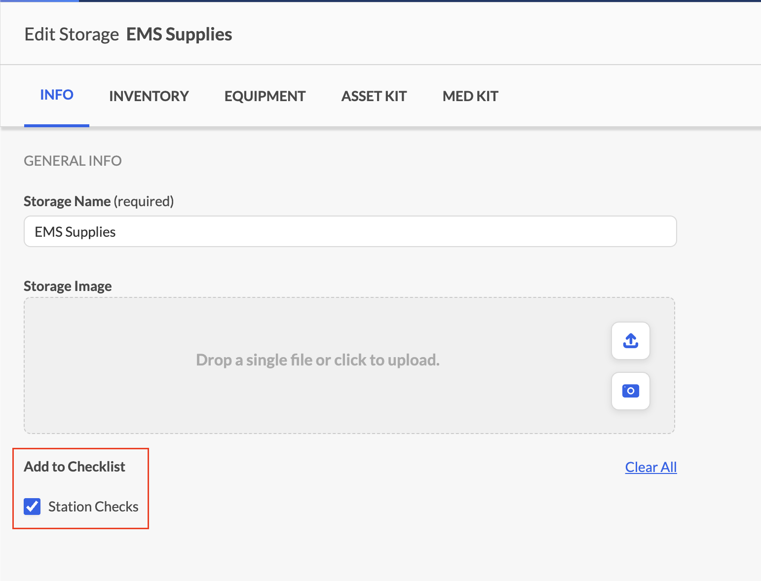Click the (required) hint text
The height and width of the screenshot is (581, 761).
click(144, 201)
